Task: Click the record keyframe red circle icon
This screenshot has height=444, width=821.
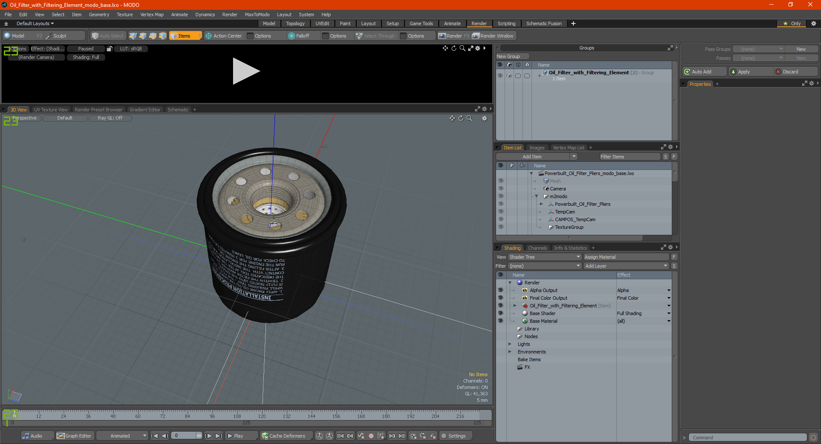Action: (371, 436)
